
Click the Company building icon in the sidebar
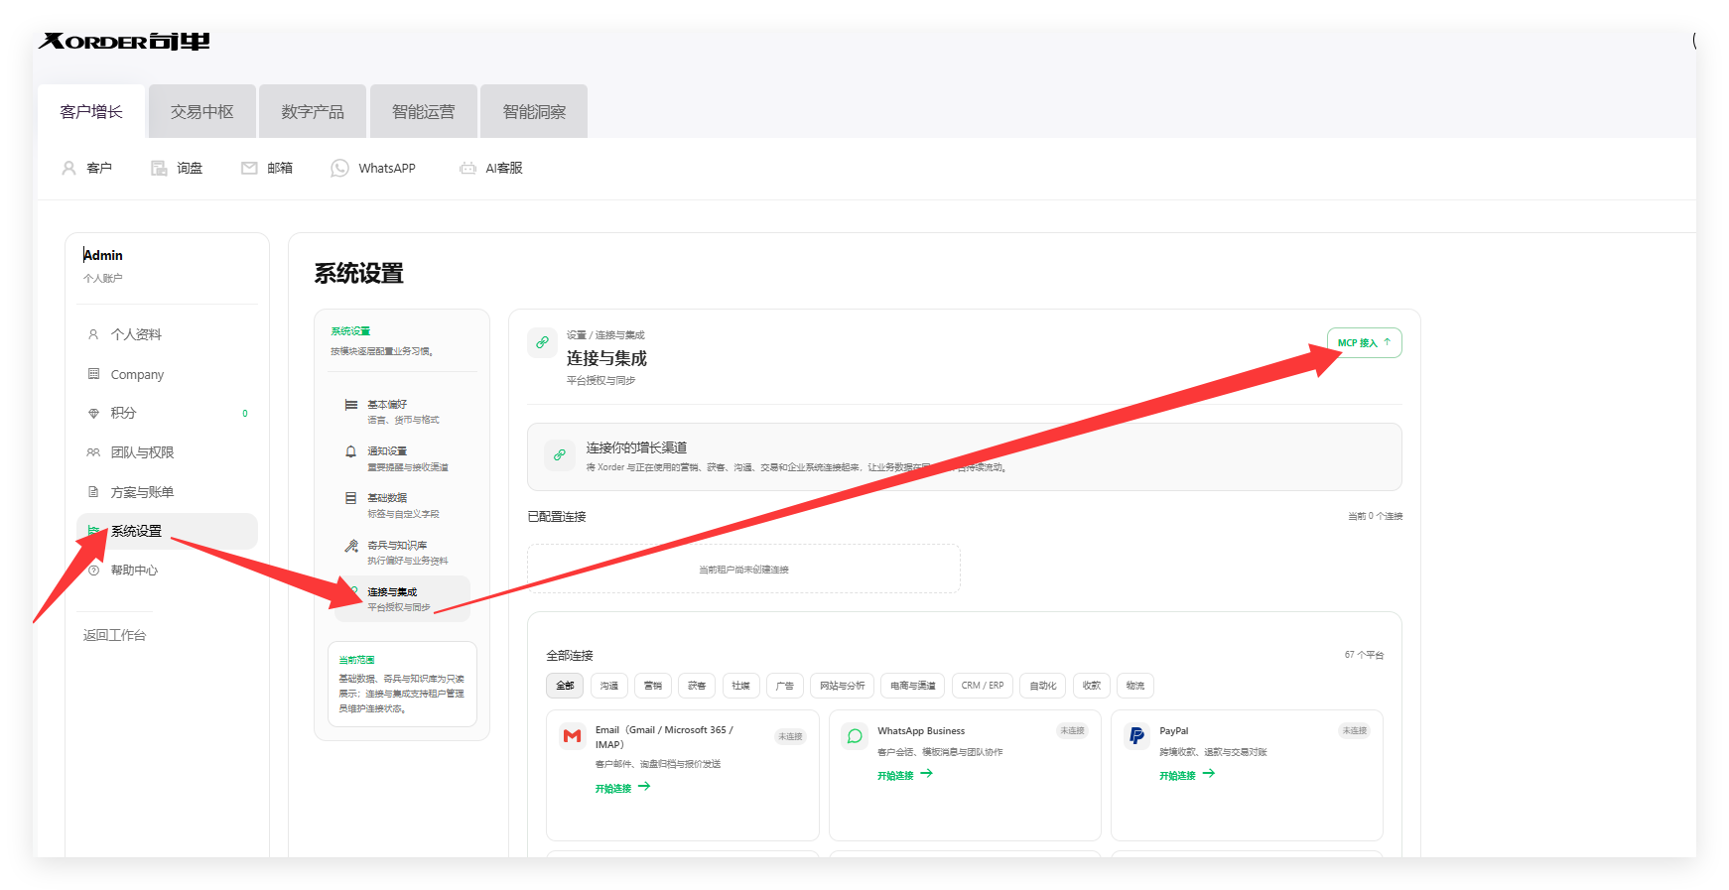click(x=93, y=374)
